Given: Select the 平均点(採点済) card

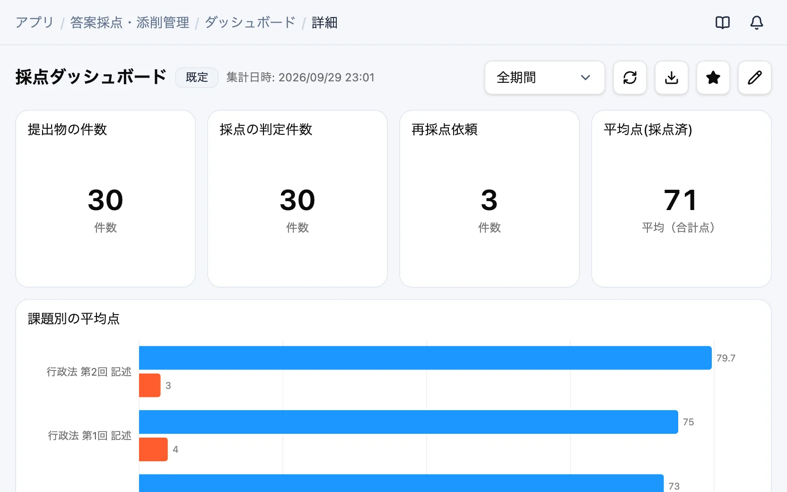Looking at the screenshot, I should [682, 199].
